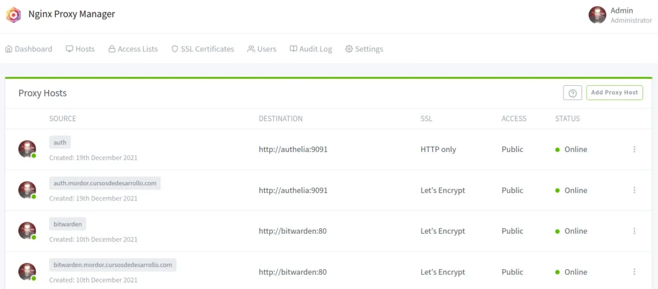Open three-dot menu for bitwarden.mordor.cursosdedesarrollo.com

pyautogui.click(x=634, y=272)
